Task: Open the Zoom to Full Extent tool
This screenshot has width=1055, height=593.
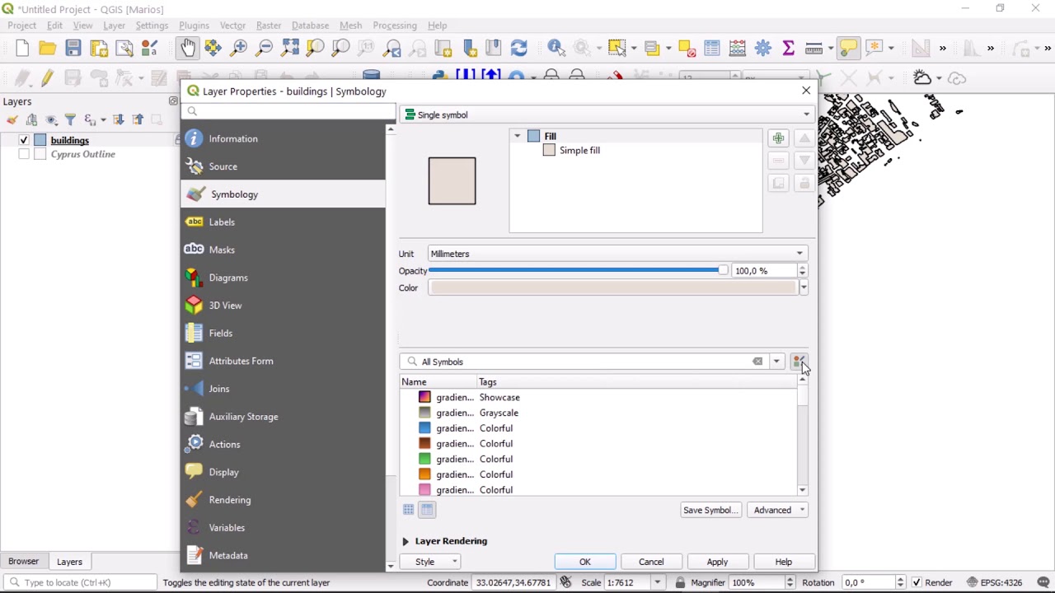Action: tap(289, 48)
